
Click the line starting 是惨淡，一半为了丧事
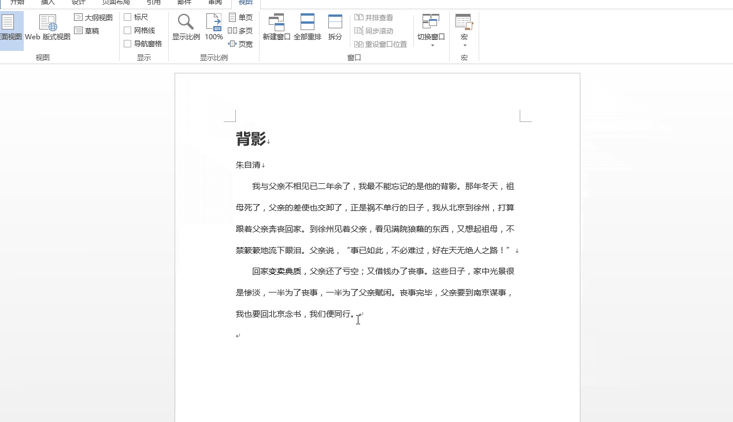coord(375,293)
